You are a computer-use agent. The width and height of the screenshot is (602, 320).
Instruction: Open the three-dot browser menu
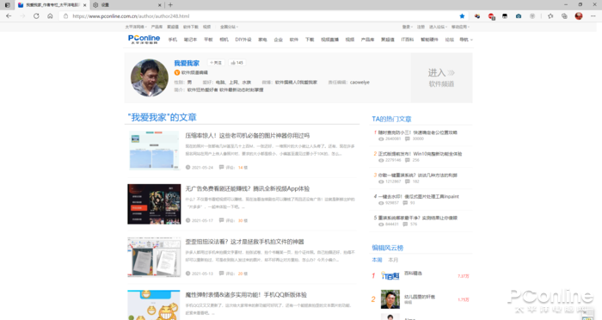click(593, 16)
